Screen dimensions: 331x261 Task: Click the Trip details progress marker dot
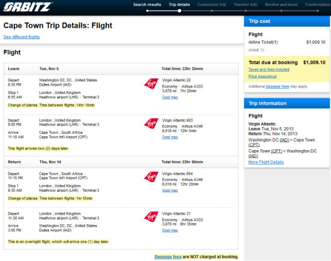click(x=179, y=11)
